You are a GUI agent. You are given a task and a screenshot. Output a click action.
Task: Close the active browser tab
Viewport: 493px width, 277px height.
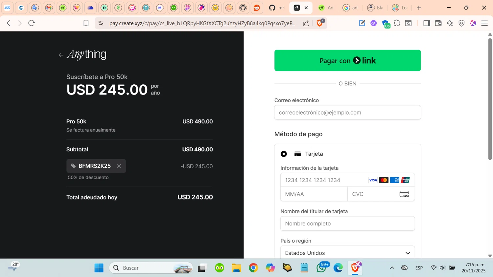point(306,8)
